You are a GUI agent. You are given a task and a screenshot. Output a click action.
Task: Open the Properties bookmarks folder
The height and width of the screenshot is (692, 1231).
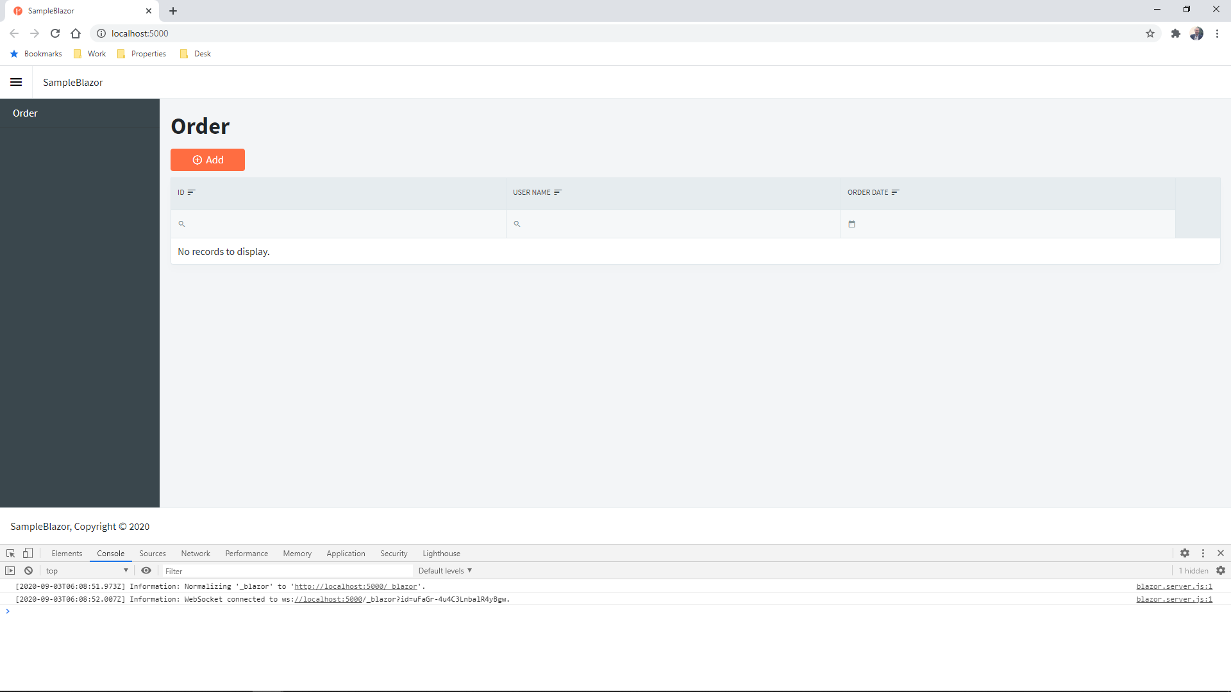point(142,54)
